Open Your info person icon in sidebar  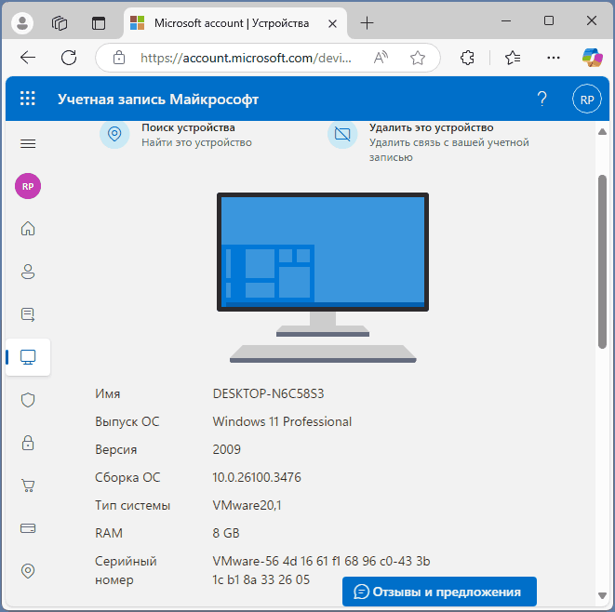click(28, 272)
